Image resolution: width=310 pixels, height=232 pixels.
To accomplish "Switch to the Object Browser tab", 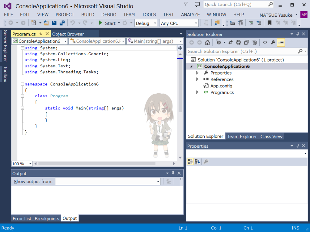I will point(68,34).
